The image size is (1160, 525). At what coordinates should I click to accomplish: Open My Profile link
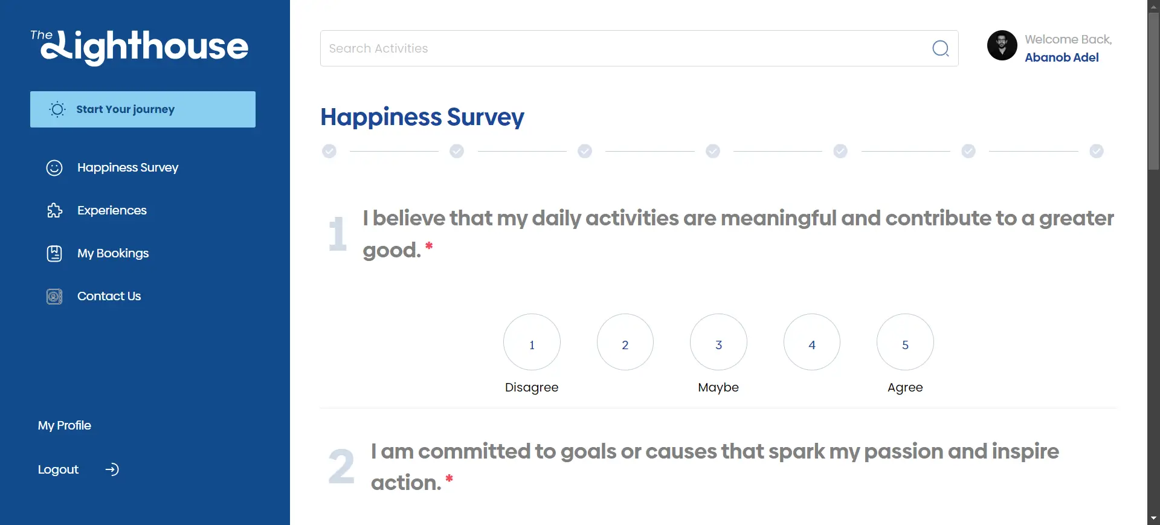(x=65, y=425)
